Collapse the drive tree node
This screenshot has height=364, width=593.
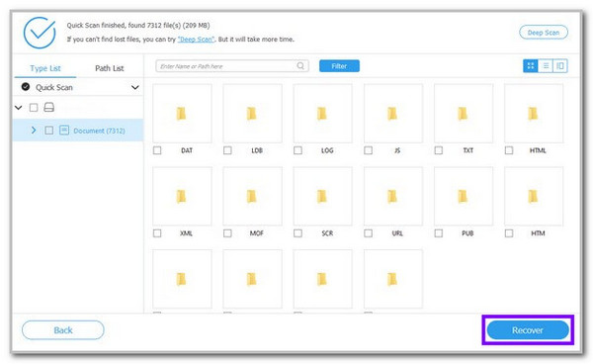coord(18,108)
